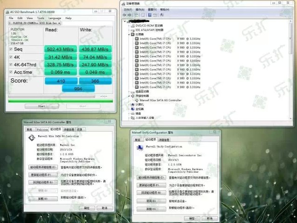Click 驱动程序详细信息 in Marvell Unify dialog
Image resolution: width=297 pixels, height=223 pixels.
[151, 178]
